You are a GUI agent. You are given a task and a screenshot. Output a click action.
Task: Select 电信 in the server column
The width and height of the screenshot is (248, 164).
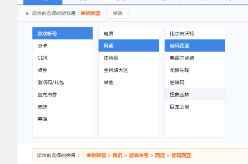(x=129, y=33)
